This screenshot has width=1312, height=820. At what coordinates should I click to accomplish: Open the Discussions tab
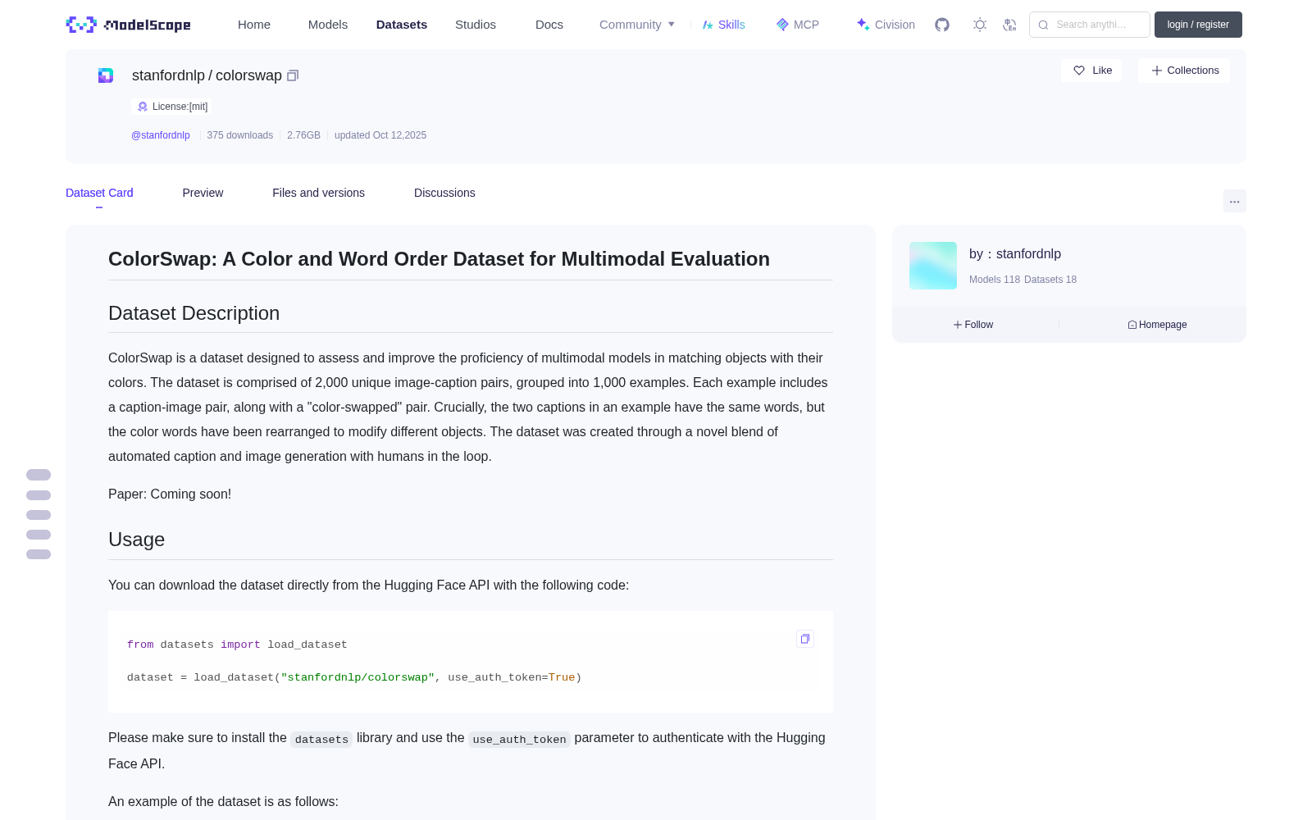point(444,193)
